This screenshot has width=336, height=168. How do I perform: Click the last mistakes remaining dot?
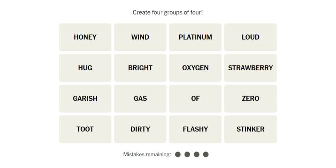[206, 155]
